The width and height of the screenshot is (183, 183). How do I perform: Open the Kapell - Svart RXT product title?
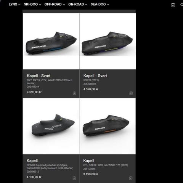39,76
